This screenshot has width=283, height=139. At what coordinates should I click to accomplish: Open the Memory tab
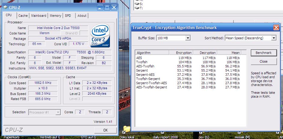[55, 16]
